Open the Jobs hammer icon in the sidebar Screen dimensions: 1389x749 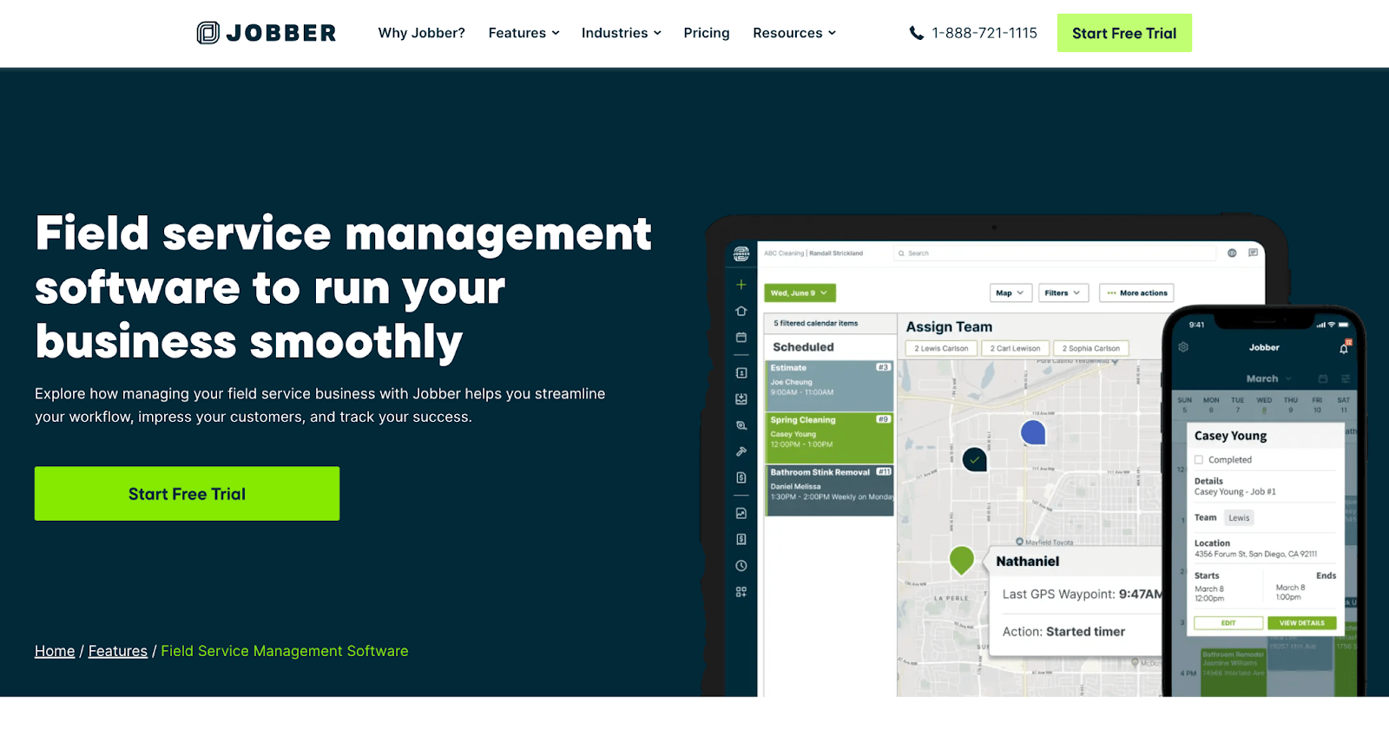[x=741, y=451]
